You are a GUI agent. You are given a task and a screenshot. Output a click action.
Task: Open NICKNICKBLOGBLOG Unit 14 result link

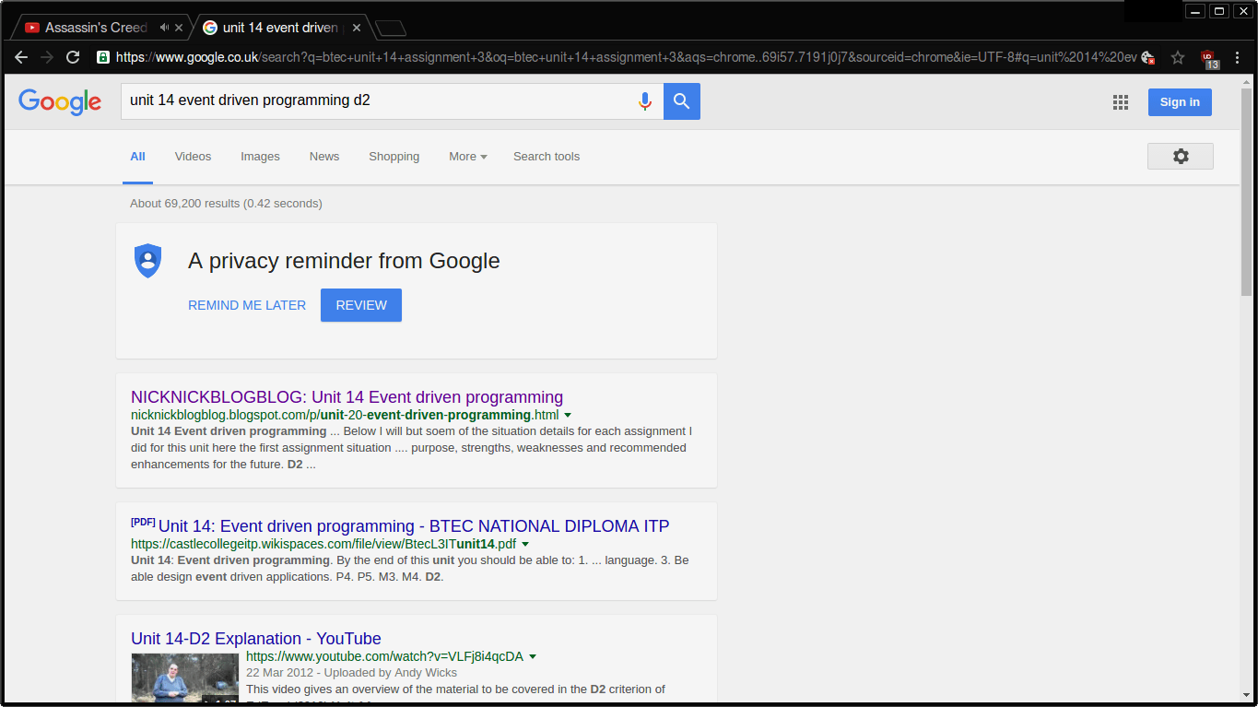coord(347,397)
